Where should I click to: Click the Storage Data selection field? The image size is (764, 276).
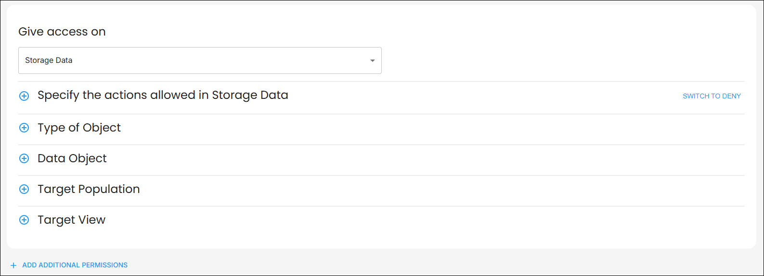tap(193, 60)
